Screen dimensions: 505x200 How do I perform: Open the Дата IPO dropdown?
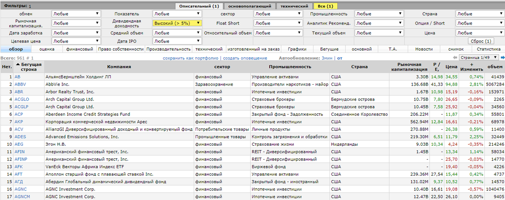[x=178, y=41]
